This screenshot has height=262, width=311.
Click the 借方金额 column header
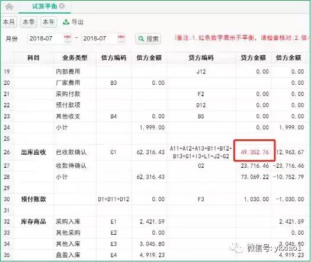tap(149, 57)
